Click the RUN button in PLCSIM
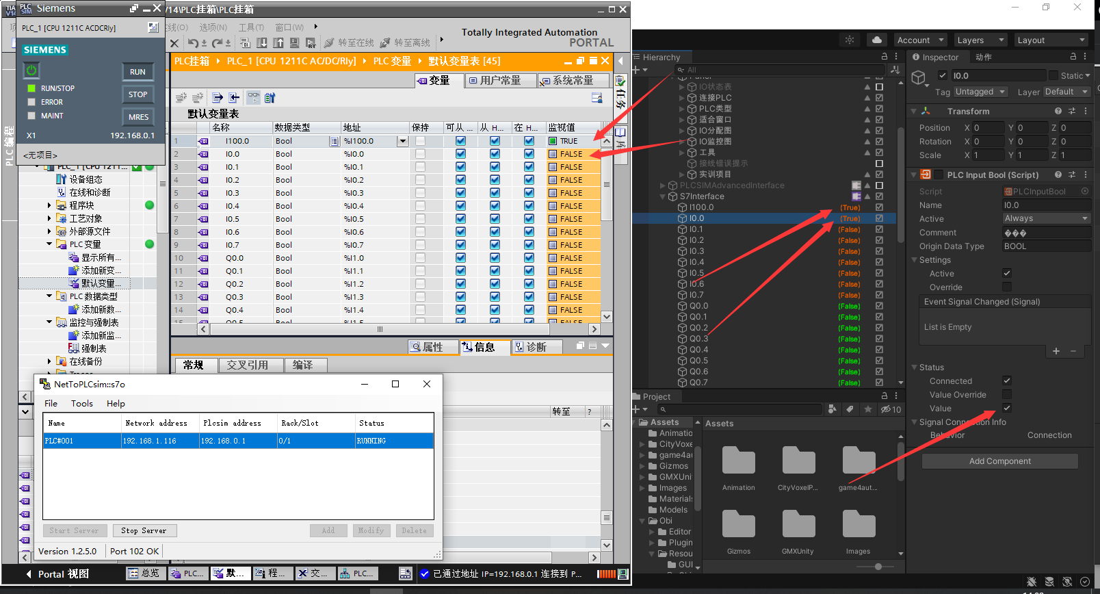 click(x=137, y=72)
